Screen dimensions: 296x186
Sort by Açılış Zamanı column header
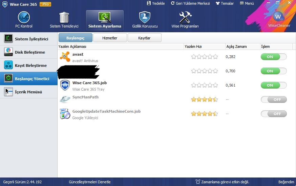[242, 46]
